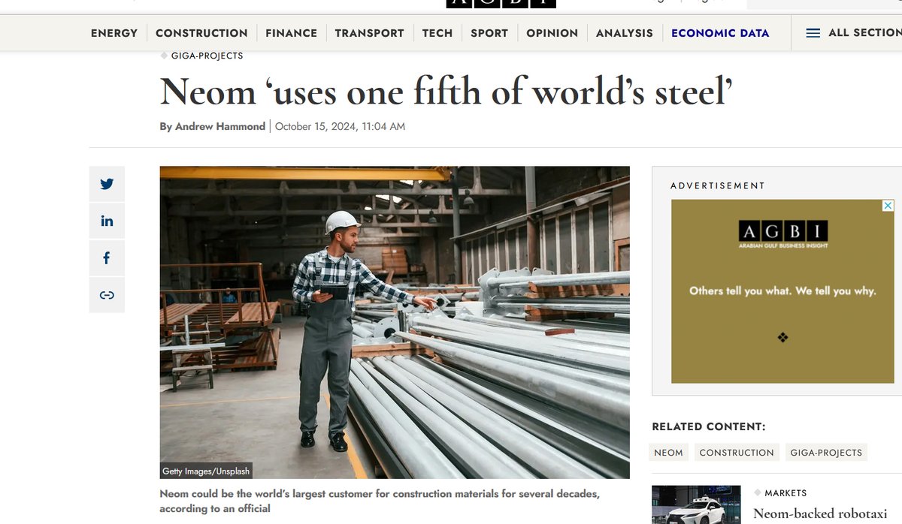Image resolution: width=902 pixels, height=524 pixels.
Task: Select Transport menu item
Action: pos(369,33)
